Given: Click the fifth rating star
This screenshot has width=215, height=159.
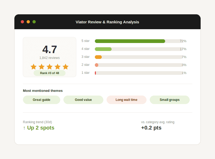Looking at the screenshot, I should point(66,67).
